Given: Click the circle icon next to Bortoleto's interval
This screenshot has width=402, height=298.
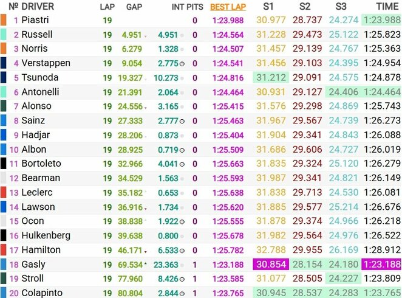Looking at the screenshot, I should point(183,164).
